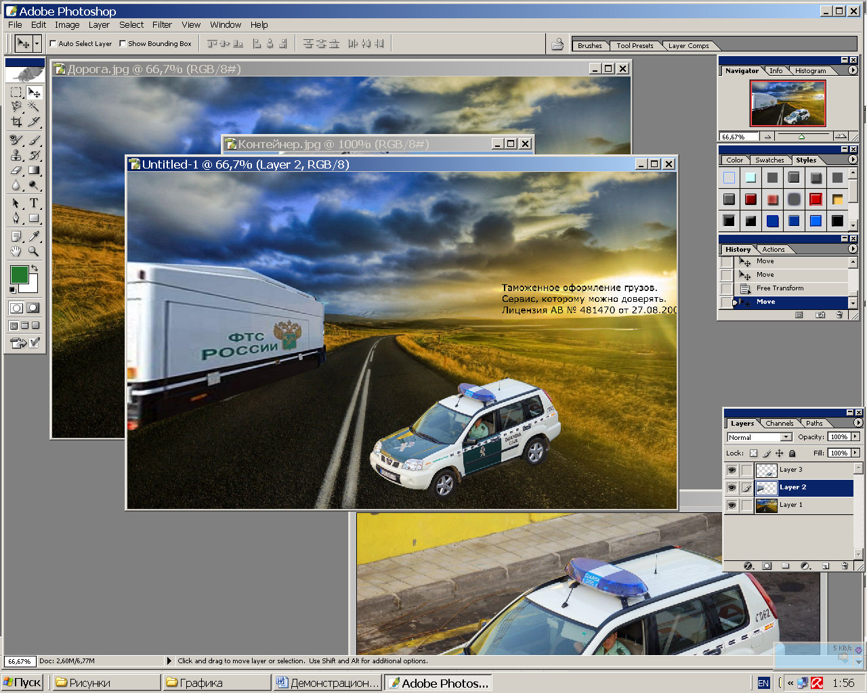Viewport: 867px width, 693px height.
Task: Select the Rectangular Marquee tool
Action: (16, 92)
